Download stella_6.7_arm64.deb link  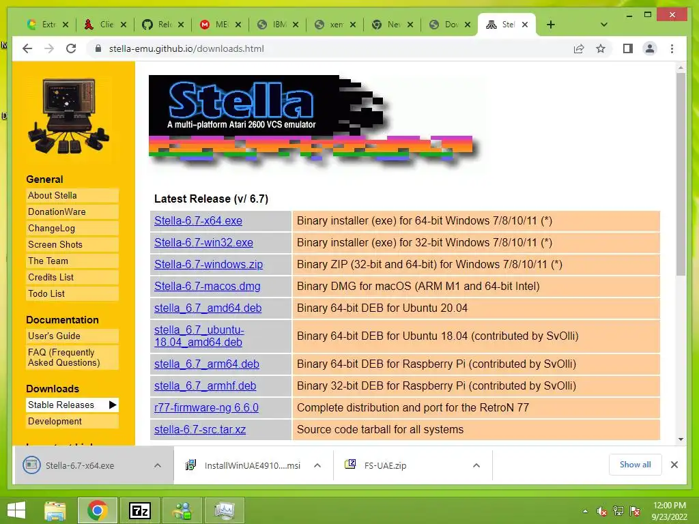click(x=207, y=364)
